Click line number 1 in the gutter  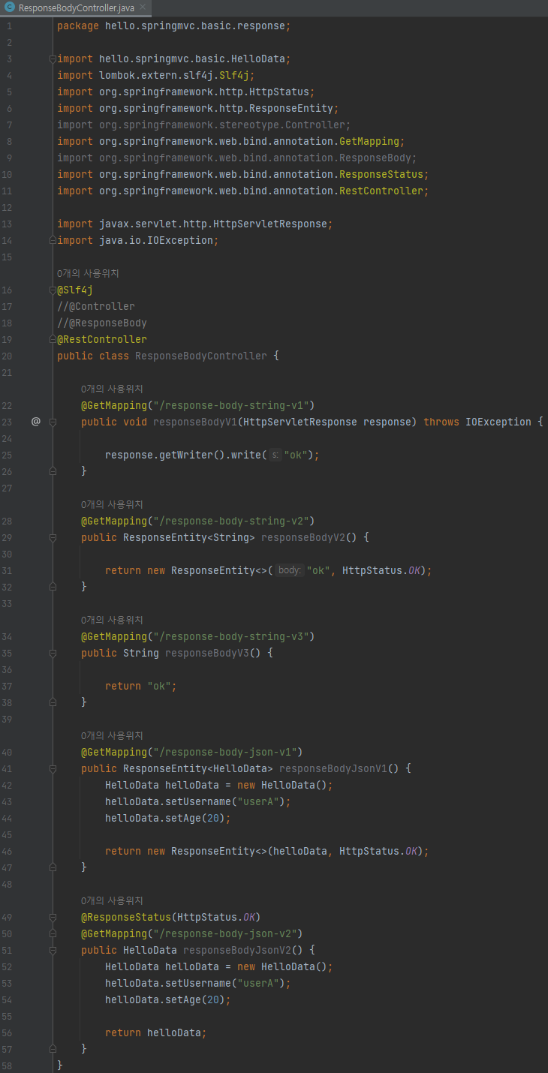point(9,26)
